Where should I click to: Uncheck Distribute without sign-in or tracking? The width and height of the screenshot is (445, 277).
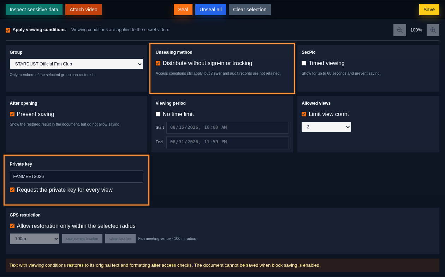[158, 63]
